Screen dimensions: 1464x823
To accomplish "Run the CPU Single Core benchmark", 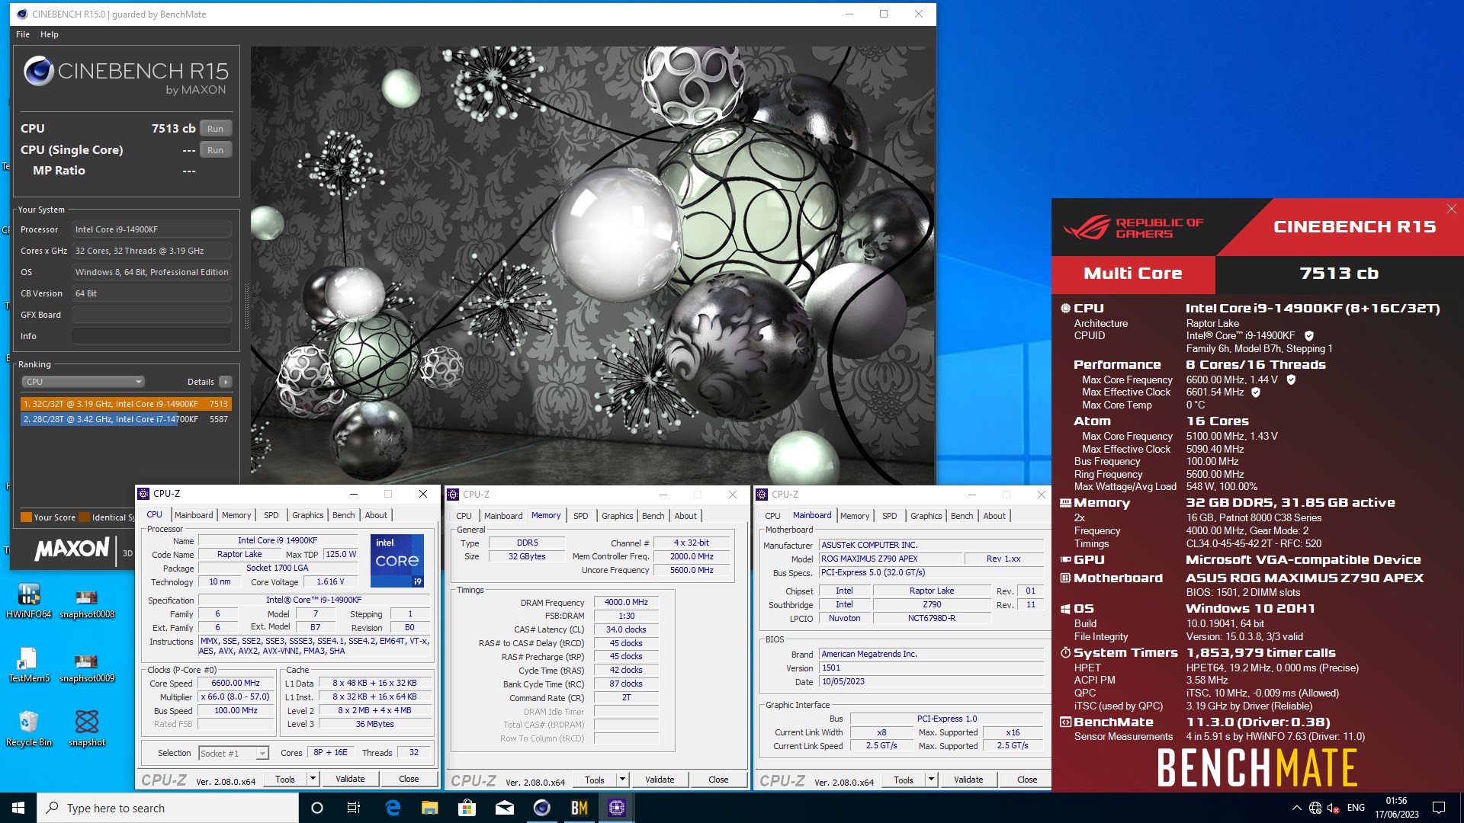I will coord(216,150).
